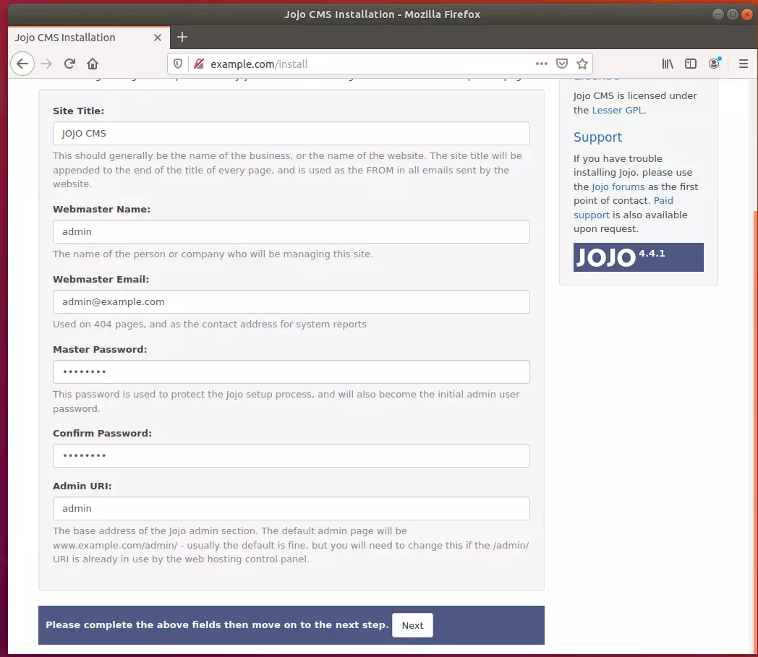
Task: Close the Jojo CMS Installation tab
Action: point(158,38)
